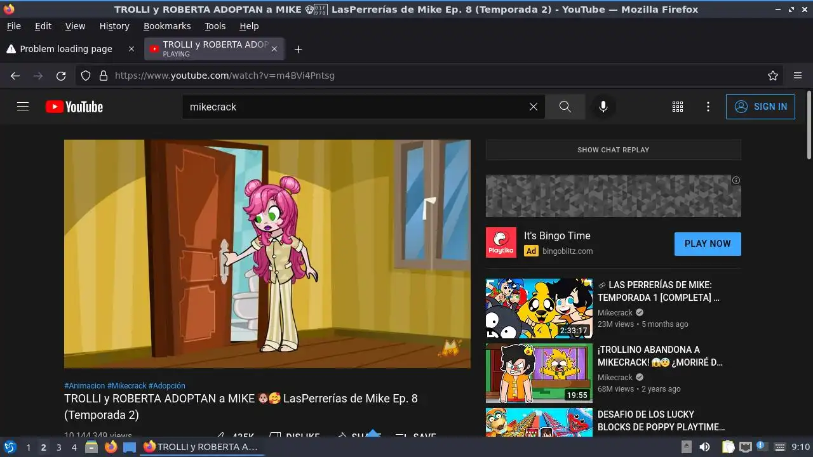
Task: Open Tools menu
Action: click(215, 26)
